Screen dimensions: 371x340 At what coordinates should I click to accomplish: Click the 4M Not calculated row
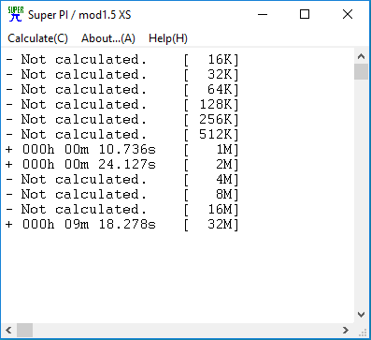122,180
